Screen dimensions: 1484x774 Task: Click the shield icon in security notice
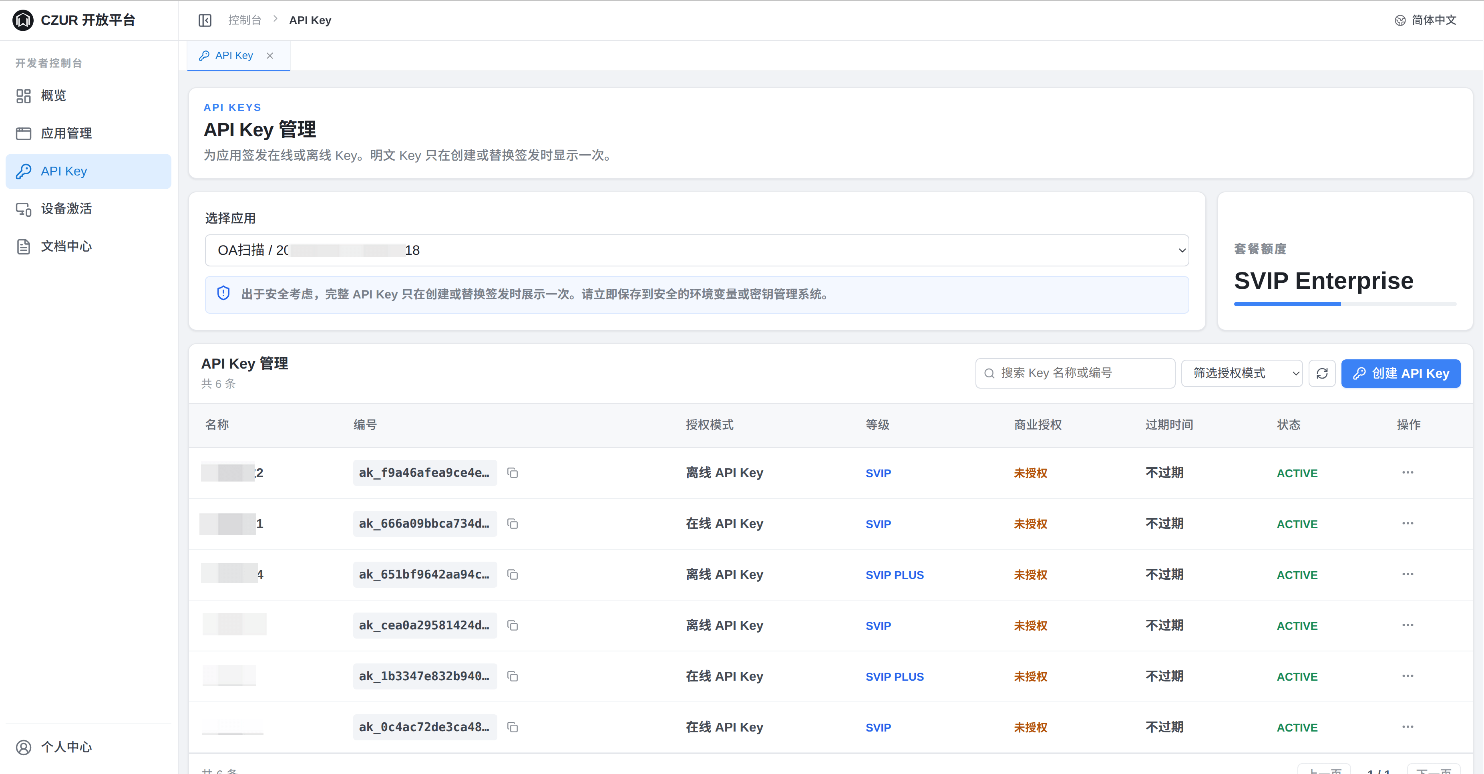(x=223, y=293)
